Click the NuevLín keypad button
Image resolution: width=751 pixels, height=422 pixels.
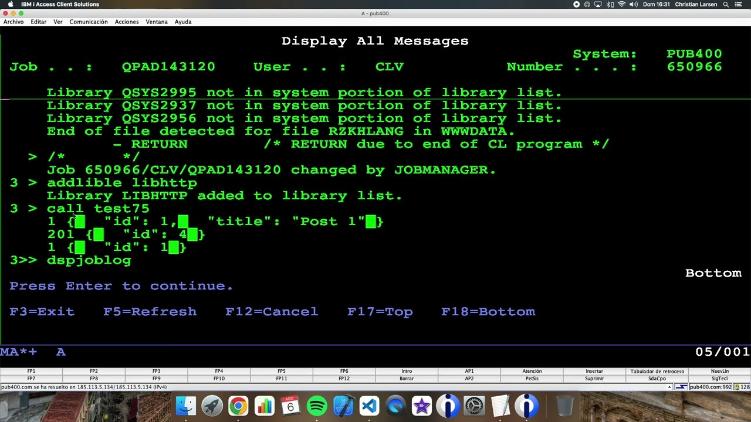tap(719, 371)
